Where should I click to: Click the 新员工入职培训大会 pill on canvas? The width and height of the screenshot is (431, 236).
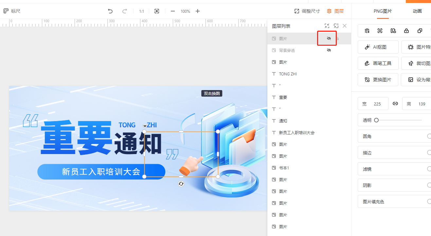click(101, 172)
